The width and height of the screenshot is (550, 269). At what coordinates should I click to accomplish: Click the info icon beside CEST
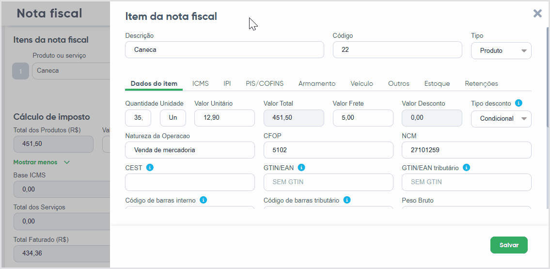150,168
